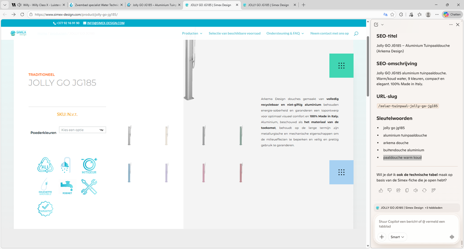Viewport: 464px width, 249px height.
Task: Click the voice input icon in Copilot
Action: [452, 237]
